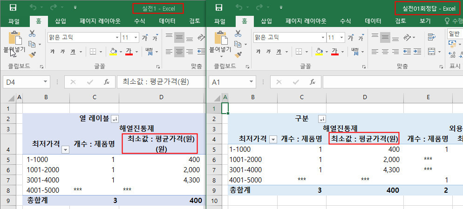Toggle bold formatting in 실전1 window
This screenshot has width=463, height=209.
click(53, 51)
